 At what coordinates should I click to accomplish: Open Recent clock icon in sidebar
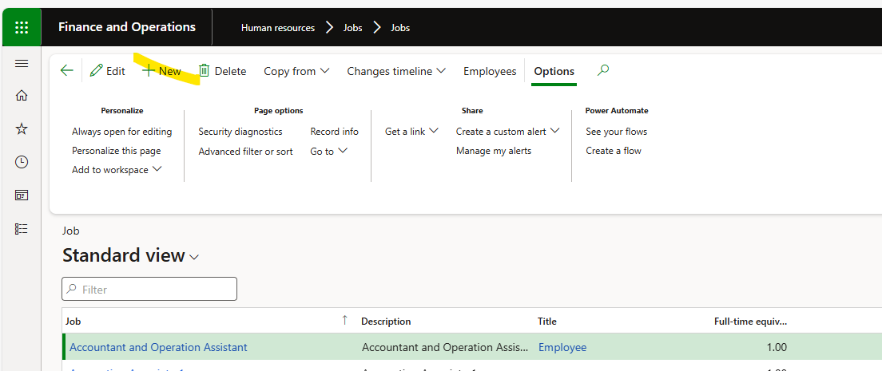22,162
